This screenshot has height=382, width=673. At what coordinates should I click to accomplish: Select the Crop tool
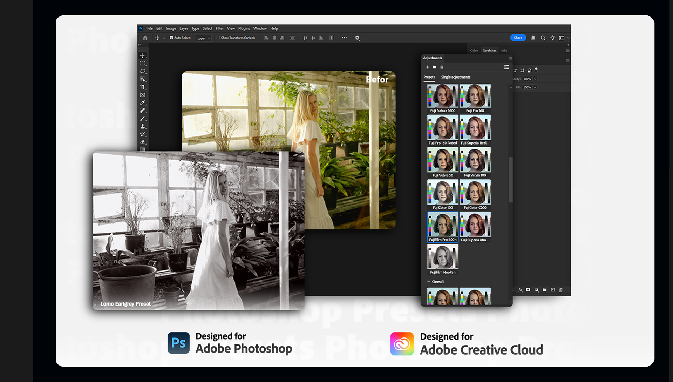[x=142, y=87]
